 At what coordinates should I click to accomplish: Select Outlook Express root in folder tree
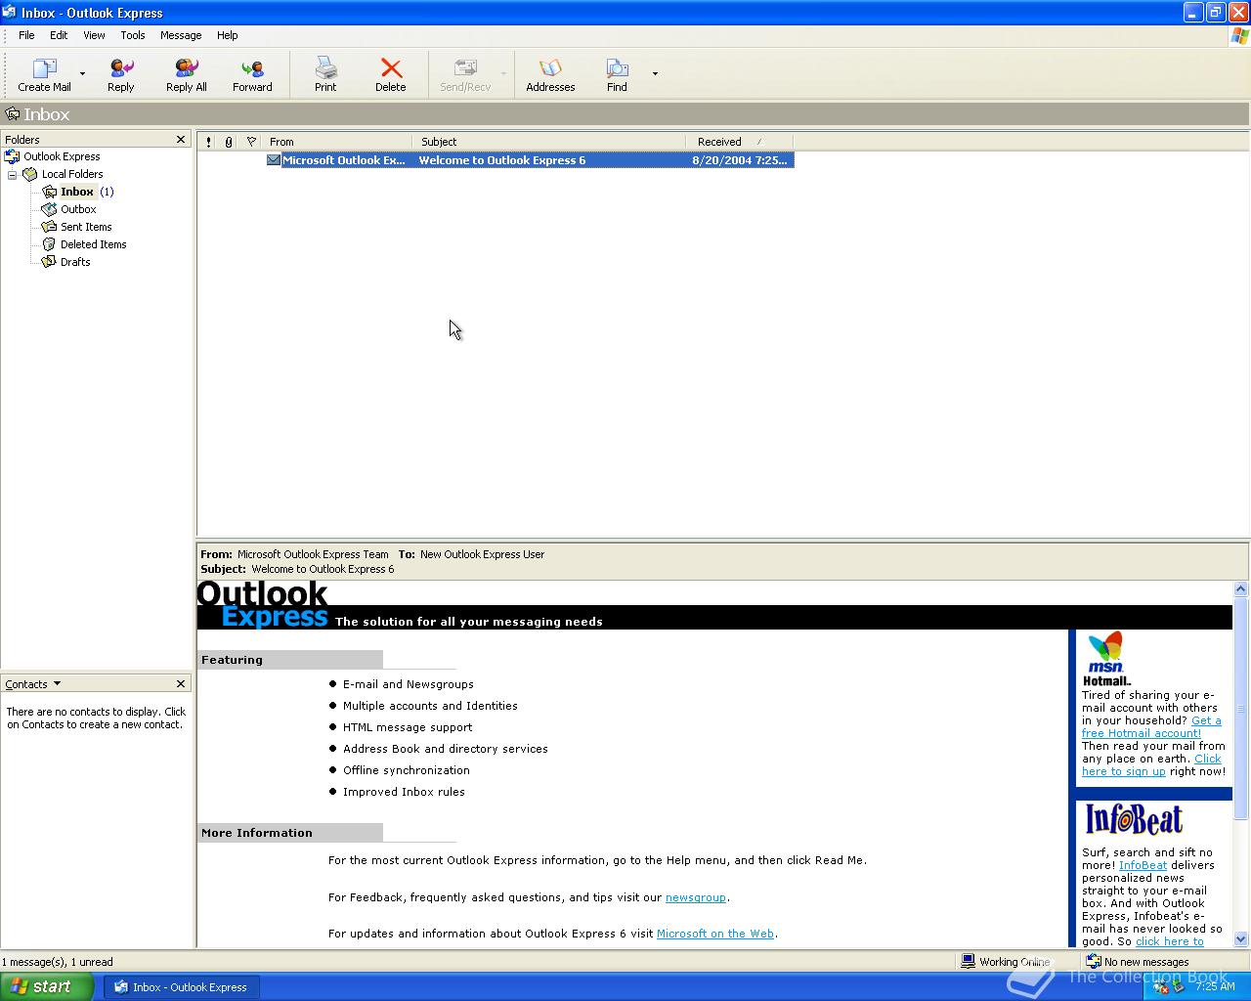(x=62, y=156)
